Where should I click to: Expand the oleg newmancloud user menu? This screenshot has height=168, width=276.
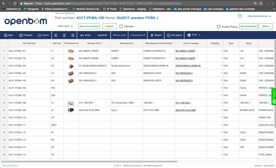(259, 16)
